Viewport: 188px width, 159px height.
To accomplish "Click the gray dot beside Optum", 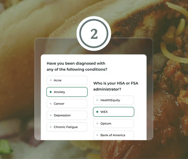I will 97,123.
